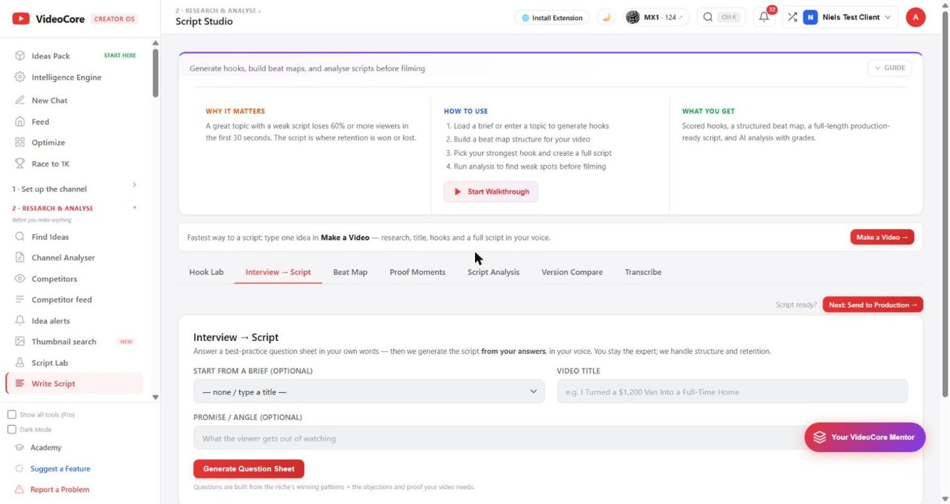Click the VideoCore logo icon
The width and height of the screenshot is (950, 504).
pos(21,19)
